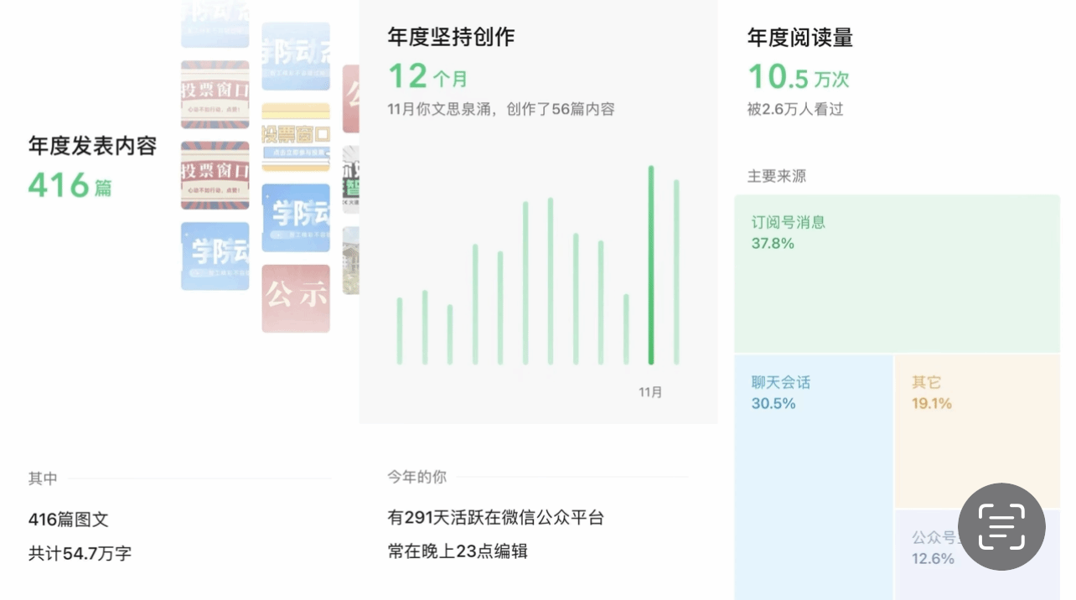Click the 11月 axis label
The width and height of the screenshot is (1076, 600).
pyautogui.click(x=650, y=392)
